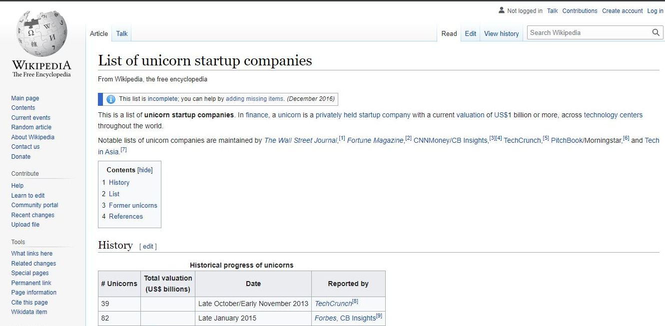Open 'privately held' link

tap(336, 115)
